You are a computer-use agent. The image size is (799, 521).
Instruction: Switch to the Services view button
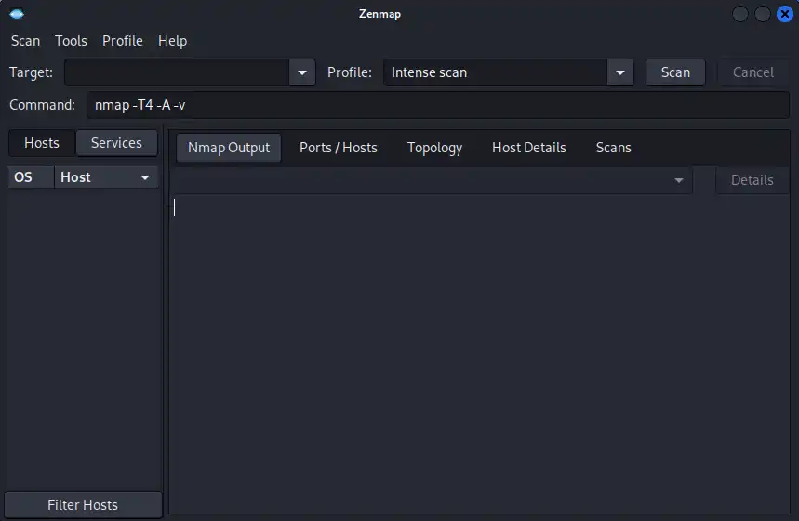pos(116,143)
